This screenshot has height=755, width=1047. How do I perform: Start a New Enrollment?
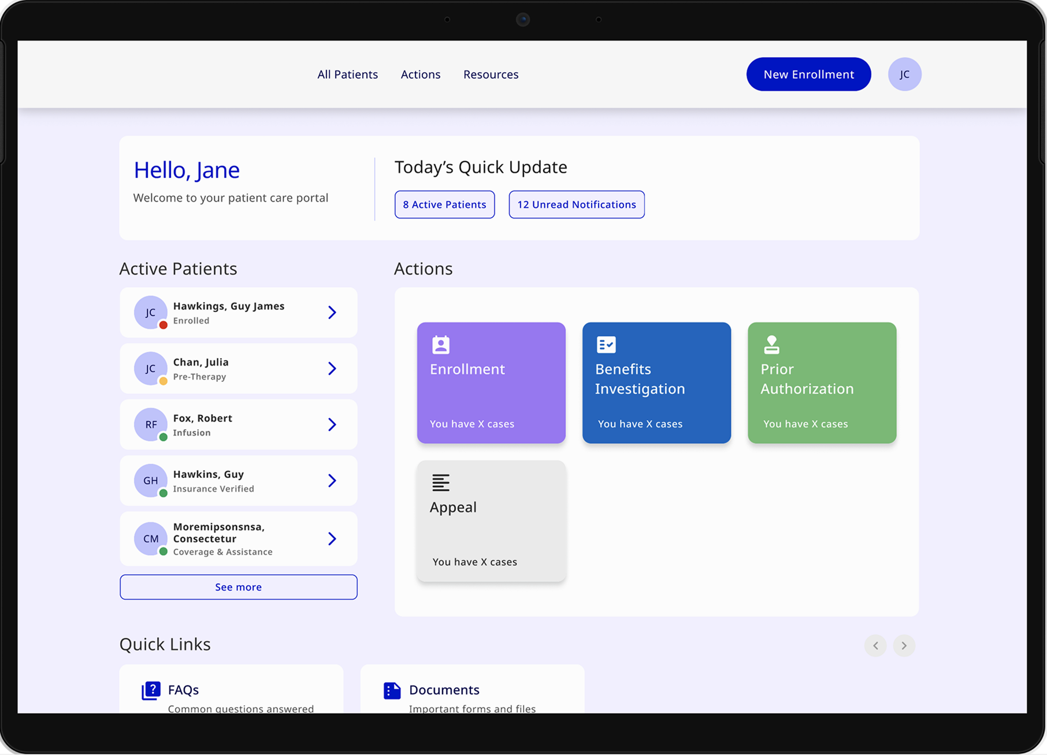point(808,75)
